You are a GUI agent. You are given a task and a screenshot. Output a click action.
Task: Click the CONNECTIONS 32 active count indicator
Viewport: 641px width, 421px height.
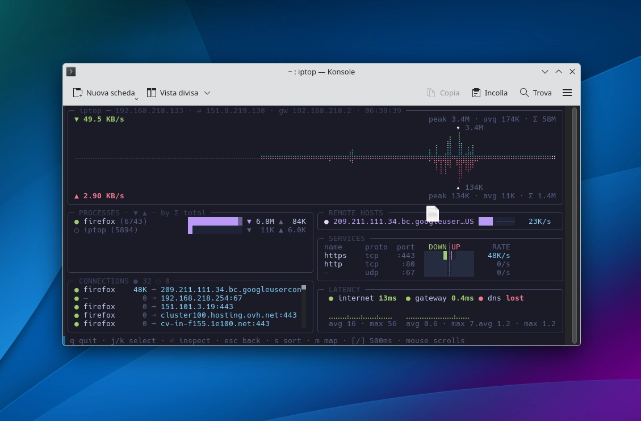click(143, 281)
